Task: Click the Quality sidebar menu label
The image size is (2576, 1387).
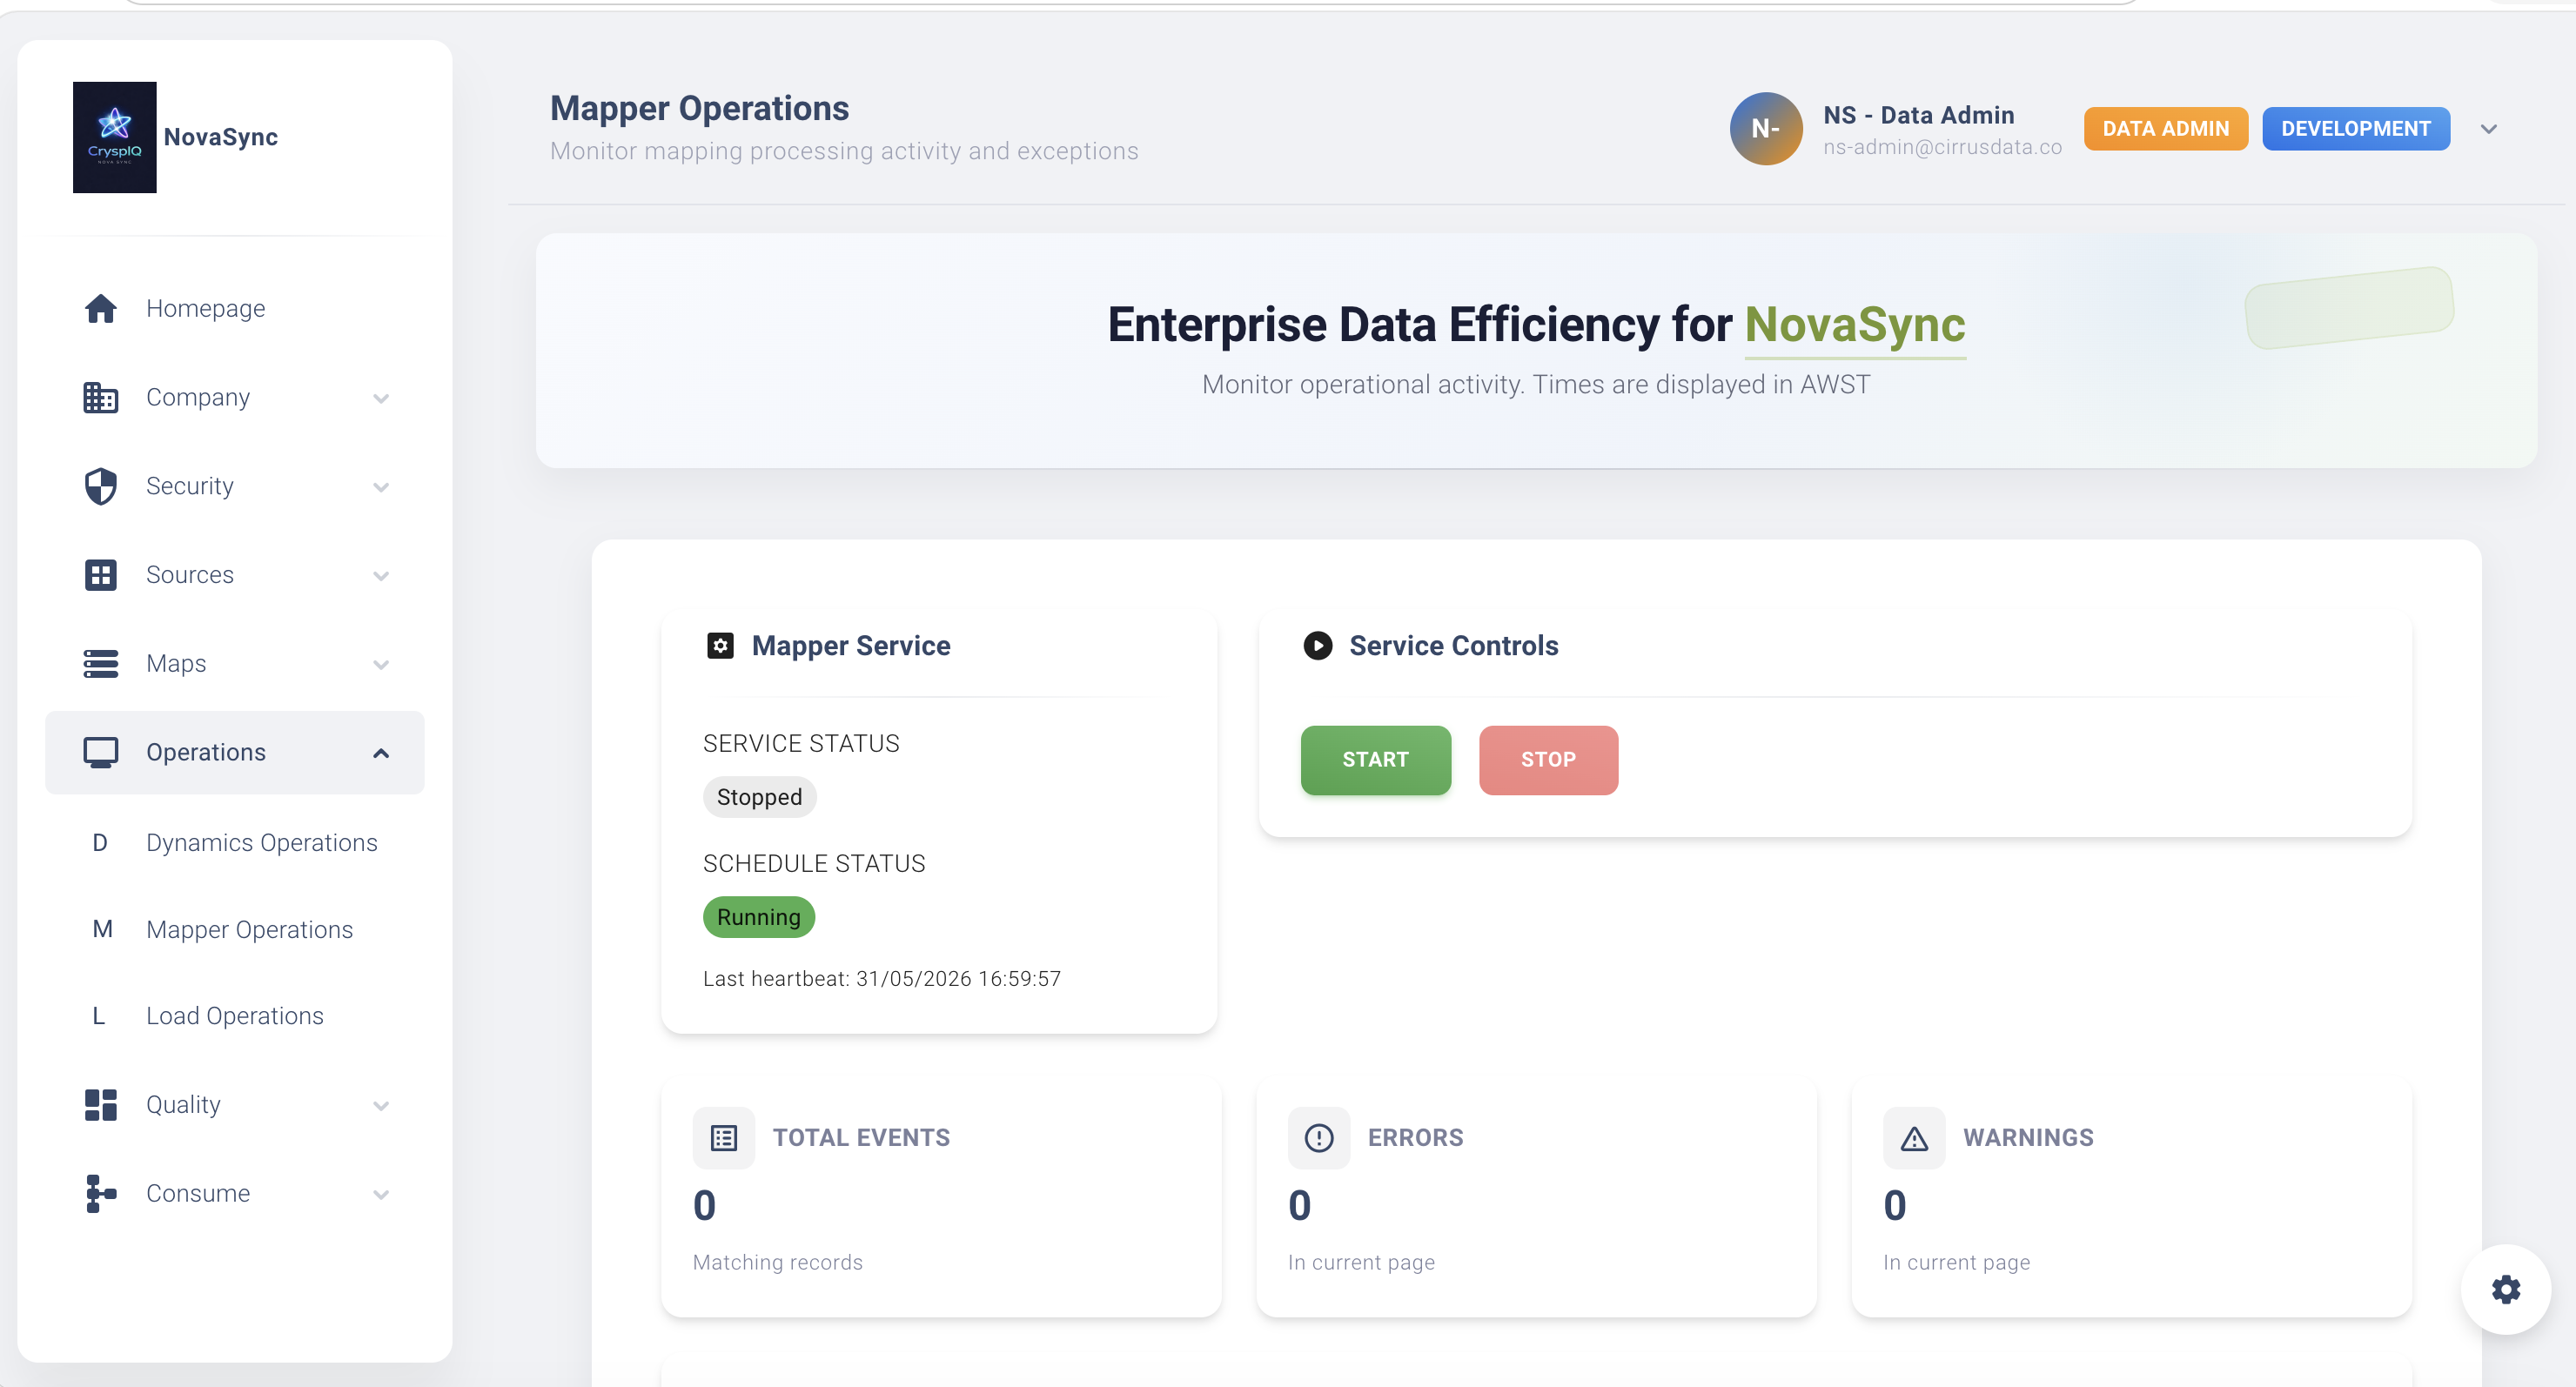Action: point(183,1104)
